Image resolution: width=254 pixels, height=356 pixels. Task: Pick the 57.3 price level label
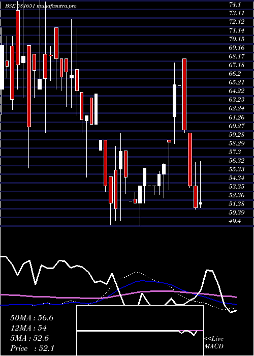pos(235,152)
